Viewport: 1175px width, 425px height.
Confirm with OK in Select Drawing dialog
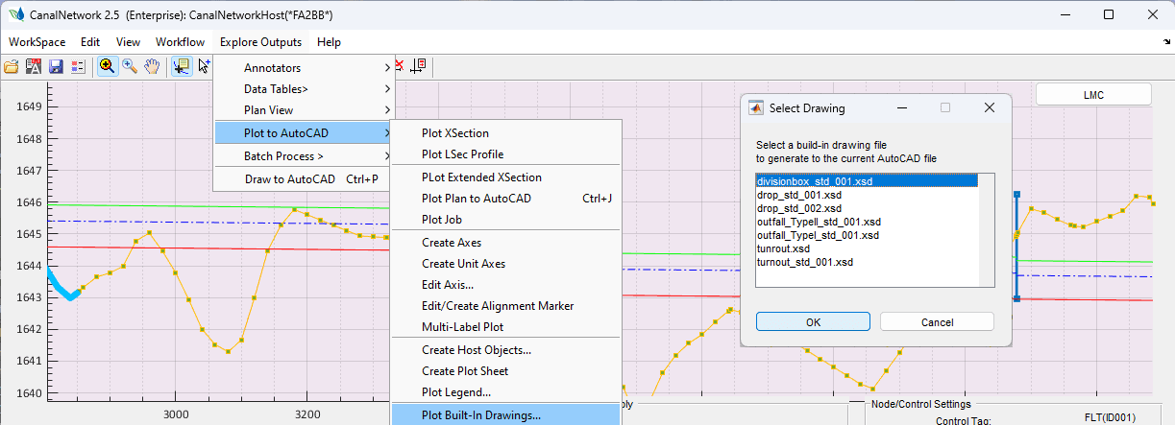[813, 322]
